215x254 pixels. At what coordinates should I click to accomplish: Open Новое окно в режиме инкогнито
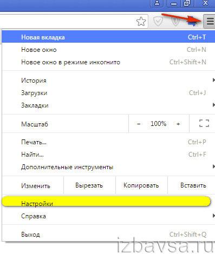coord(108,62)
